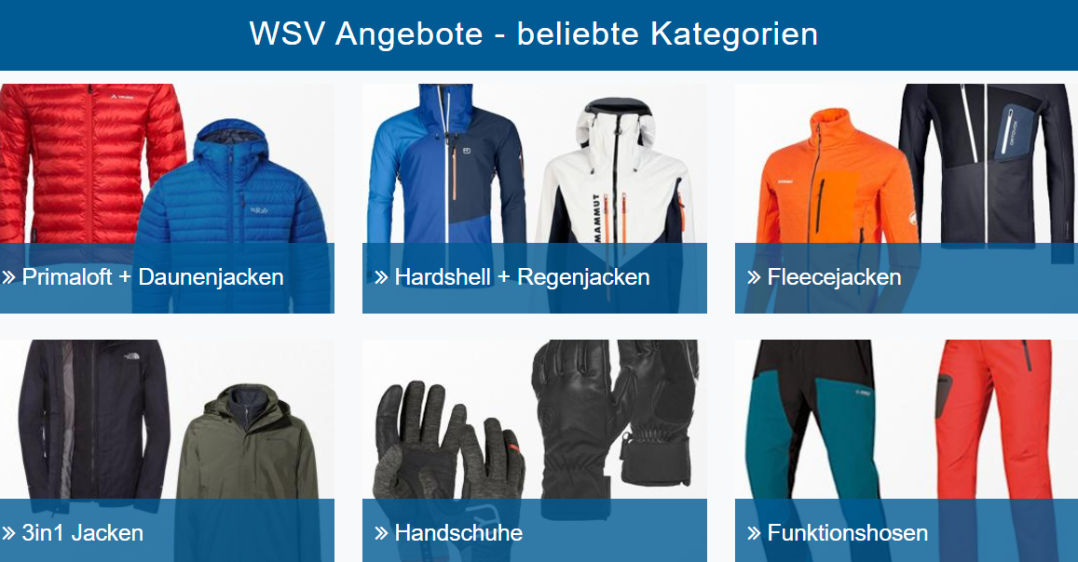Open the 3in1 Jacken category
The height and width of the screenshot is (562, 1078).
[83, 533]
